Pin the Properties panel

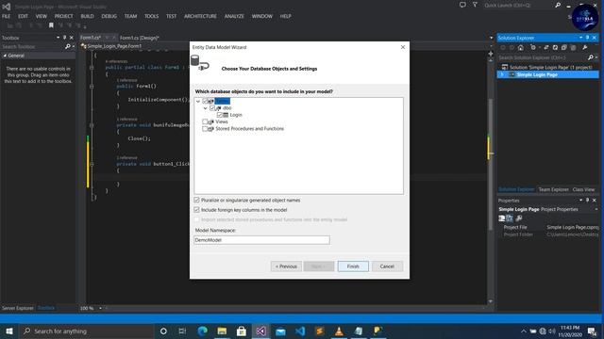(x=587, y=201)
